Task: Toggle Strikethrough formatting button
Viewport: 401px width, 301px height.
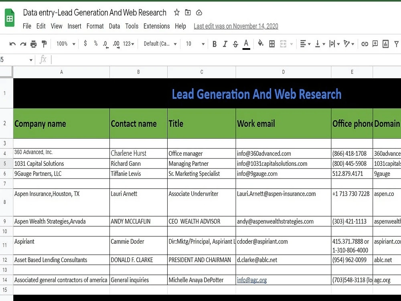Action: tap(235, 44)
